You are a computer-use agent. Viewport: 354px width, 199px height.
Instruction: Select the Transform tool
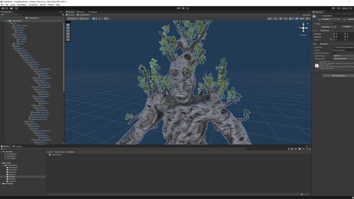pos(68,40)
